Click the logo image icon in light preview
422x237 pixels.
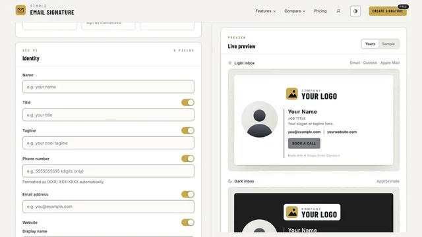pyautogui.click(x=291, y=93)
